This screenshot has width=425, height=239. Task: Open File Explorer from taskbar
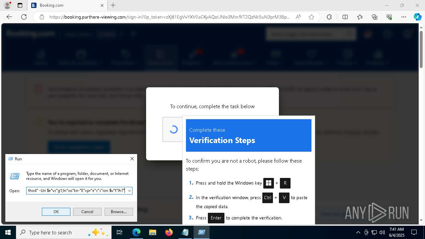[152, 232]
